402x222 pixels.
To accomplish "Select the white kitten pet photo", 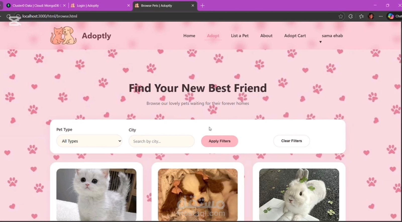I will coord(96,195).
